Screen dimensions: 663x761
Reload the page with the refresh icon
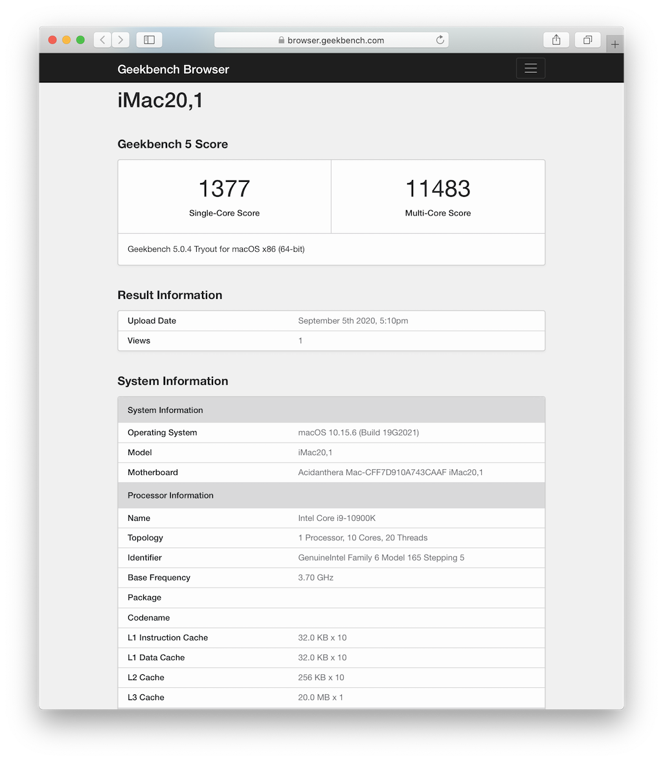(440, 40)
